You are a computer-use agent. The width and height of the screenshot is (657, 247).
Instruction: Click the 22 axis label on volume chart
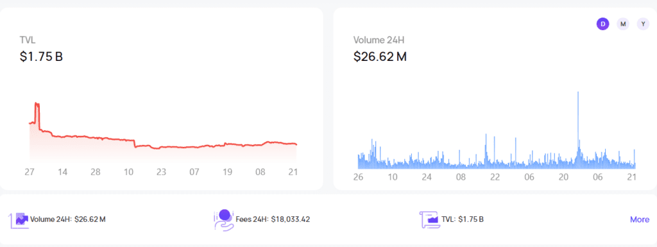click(x=495, y=176)
